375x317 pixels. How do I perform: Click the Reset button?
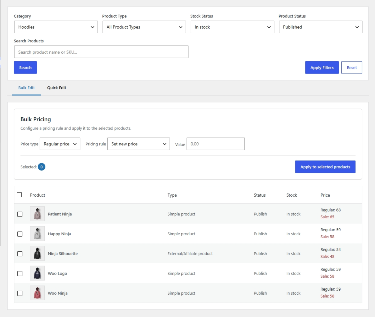[352, 68]
